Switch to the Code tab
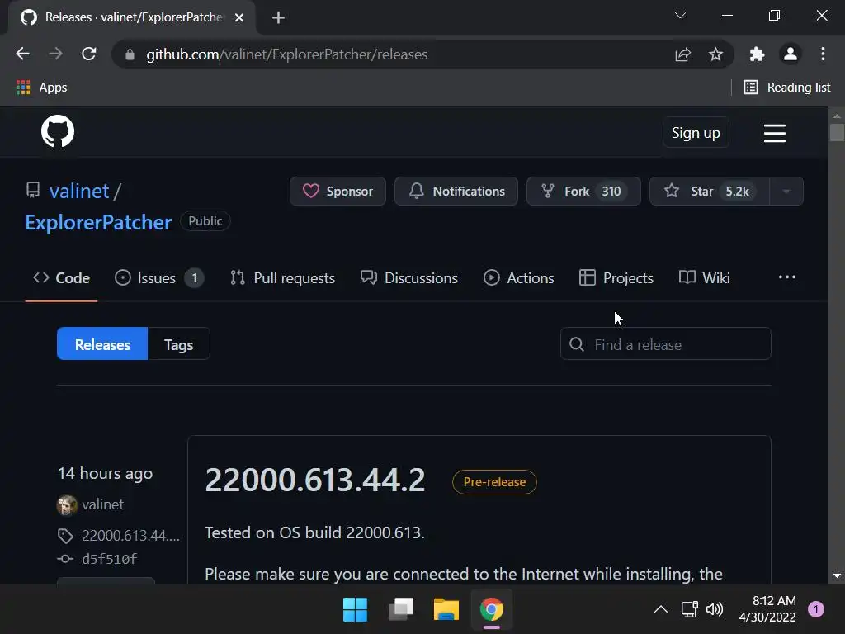This screenshot has height=634, width=845. click(61, 278)
